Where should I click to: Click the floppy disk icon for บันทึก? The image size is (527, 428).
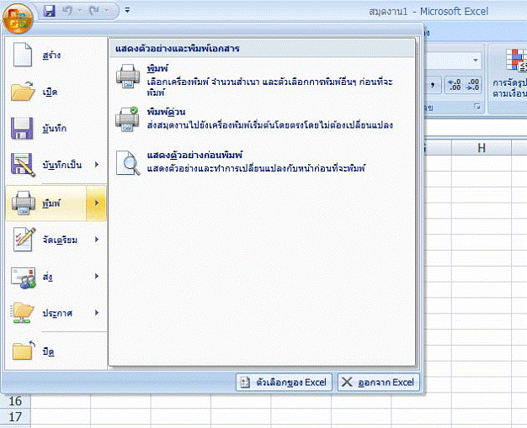[22, 128]
